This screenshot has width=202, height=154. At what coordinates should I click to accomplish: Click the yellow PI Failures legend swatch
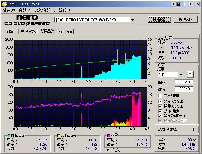[59, 136]
